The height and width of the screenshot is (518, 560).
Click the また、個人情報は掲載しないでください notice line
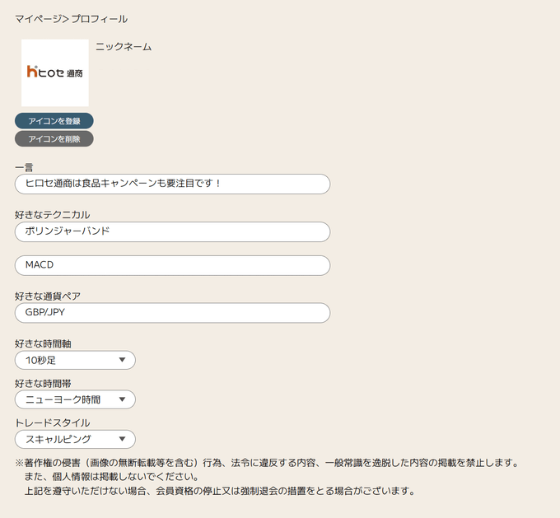pos(111,477)
